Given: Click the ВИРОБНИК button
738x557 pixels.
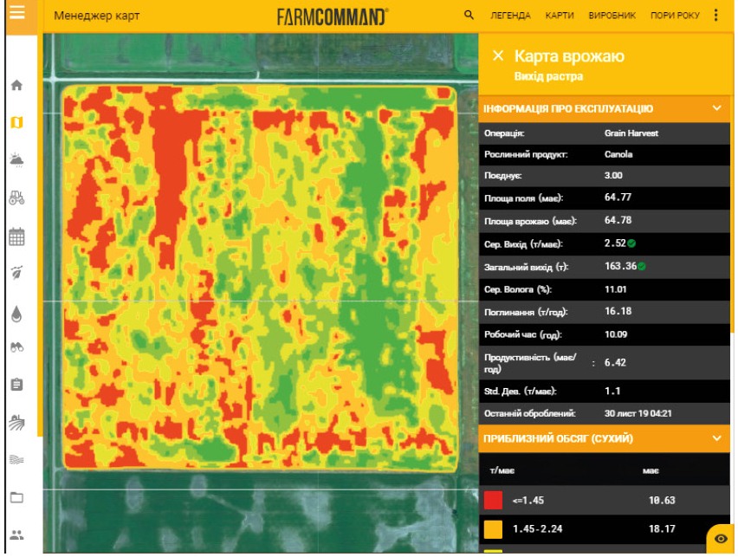Looking at the screenshot, I should [612, 16].
